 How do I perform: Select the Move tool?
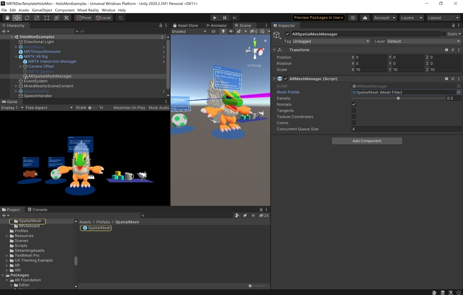17,18
